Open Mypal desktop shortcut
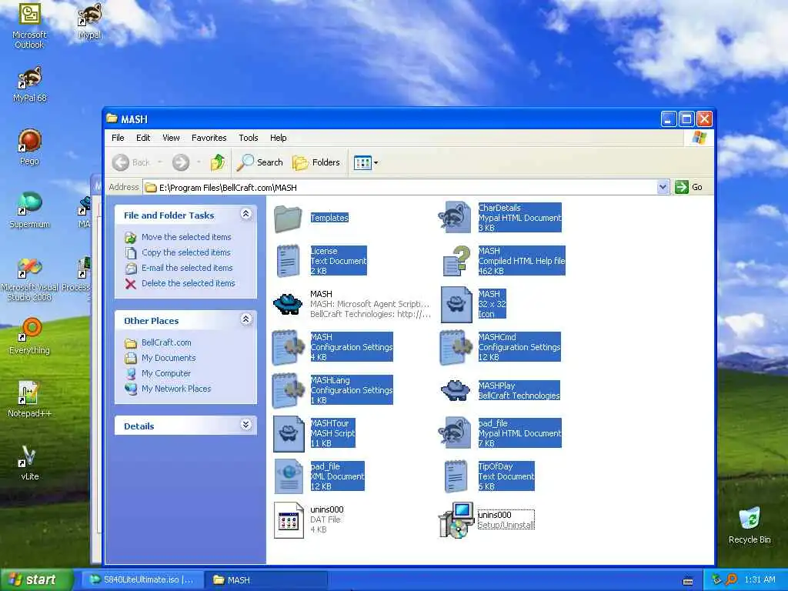 point(90,21)
